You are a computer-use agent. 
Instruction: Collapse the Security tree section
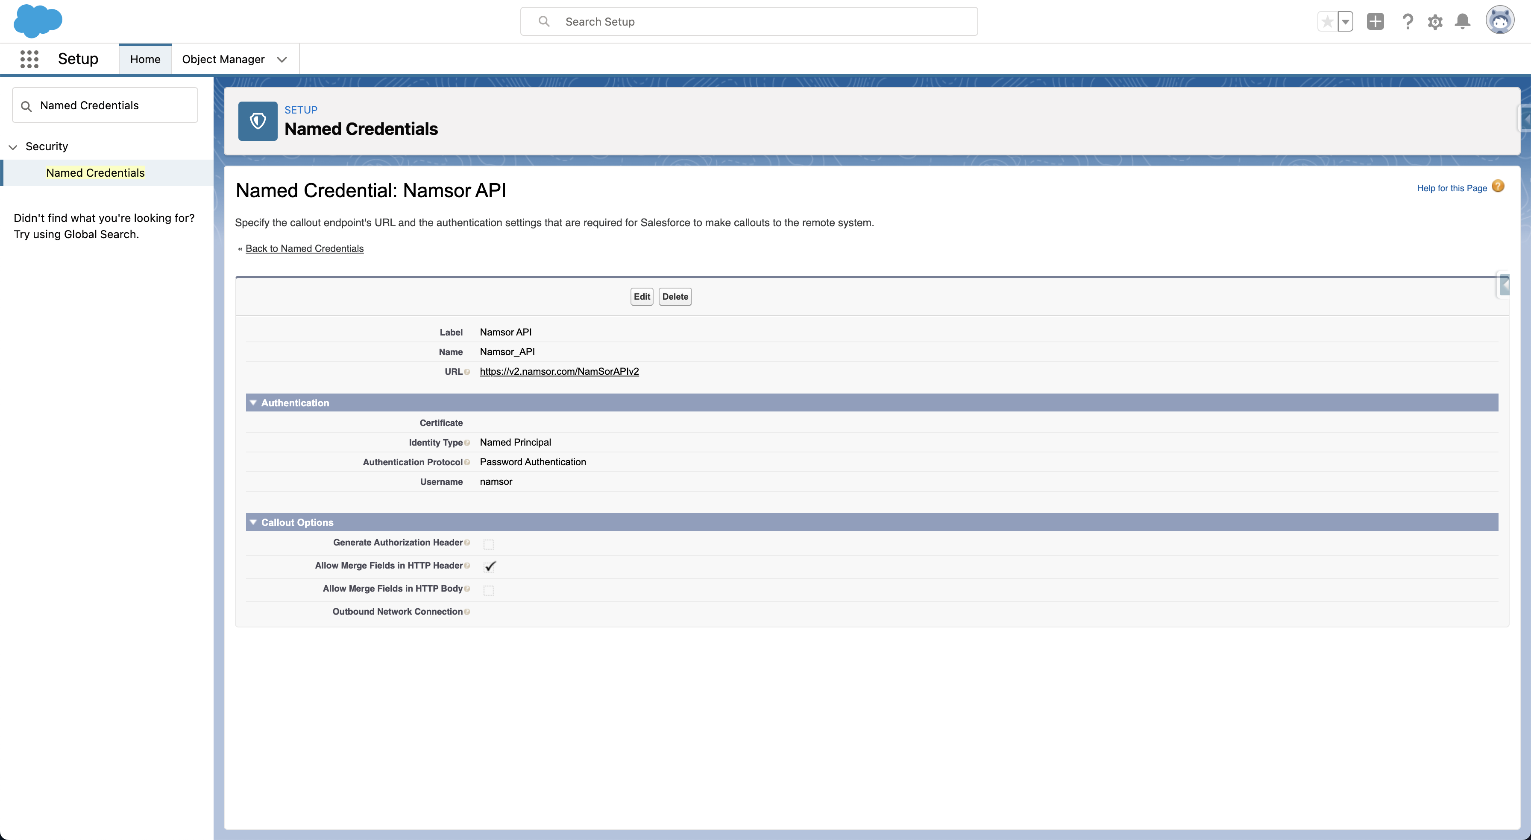(13, 147)
